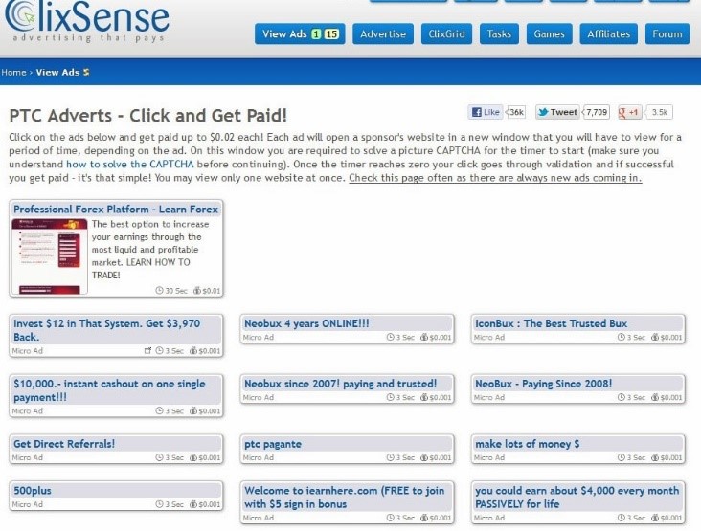The image size is (701, 531).
Task: Open 'Get Direct Referrals!' ad
Action: click(x=64, y=444)
